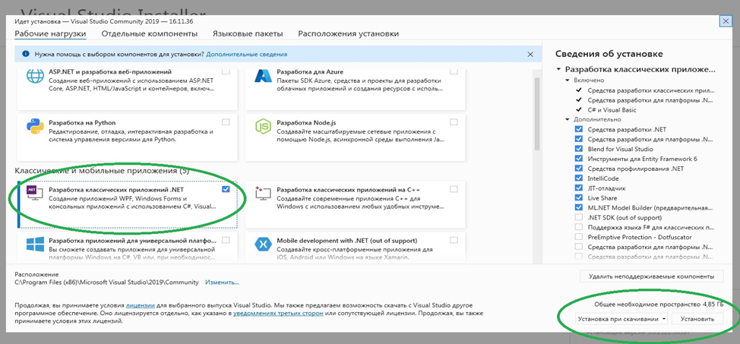Click the 'Сведения об установке' heading
The height and width of the screenshot is (344, 740).
[x=609, y=54]
